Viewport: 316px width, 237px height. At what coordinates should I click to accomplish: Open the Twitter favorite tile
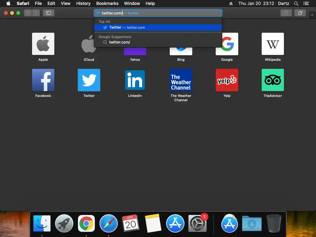(89, 80)
